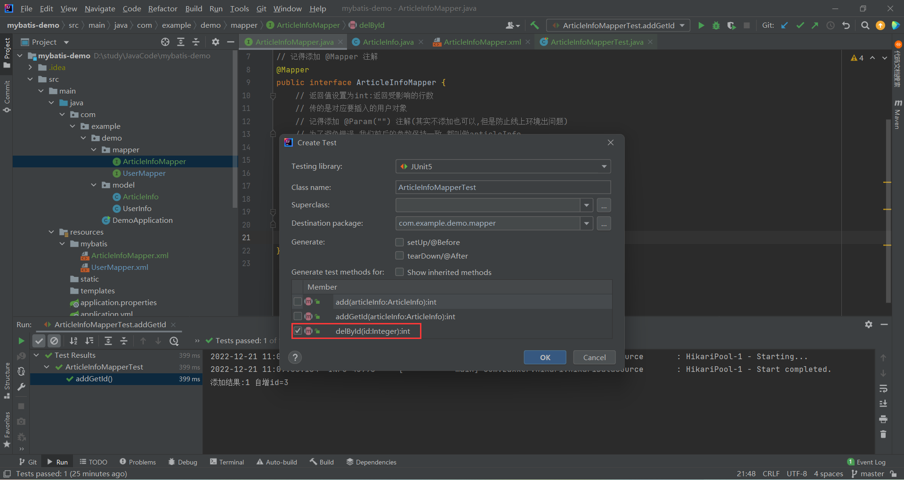Collapse the resources folder in tree
The width and height of the screenshot is (904, 480).
tap(51, 232)
